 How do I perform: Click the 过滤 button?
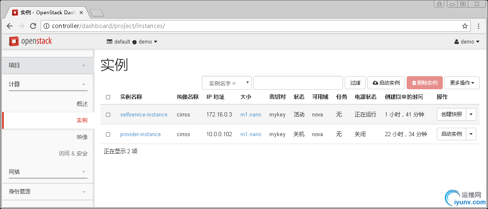[355, 83]
